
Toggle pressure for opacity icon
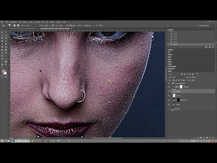[53, 25]
